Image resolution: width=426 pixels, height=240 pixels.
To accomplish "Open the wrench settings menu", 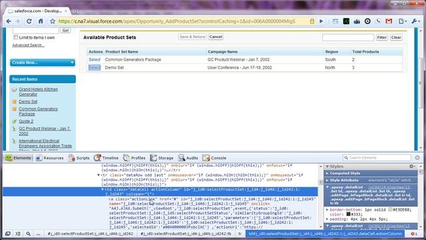I will [x=415, y=21].
